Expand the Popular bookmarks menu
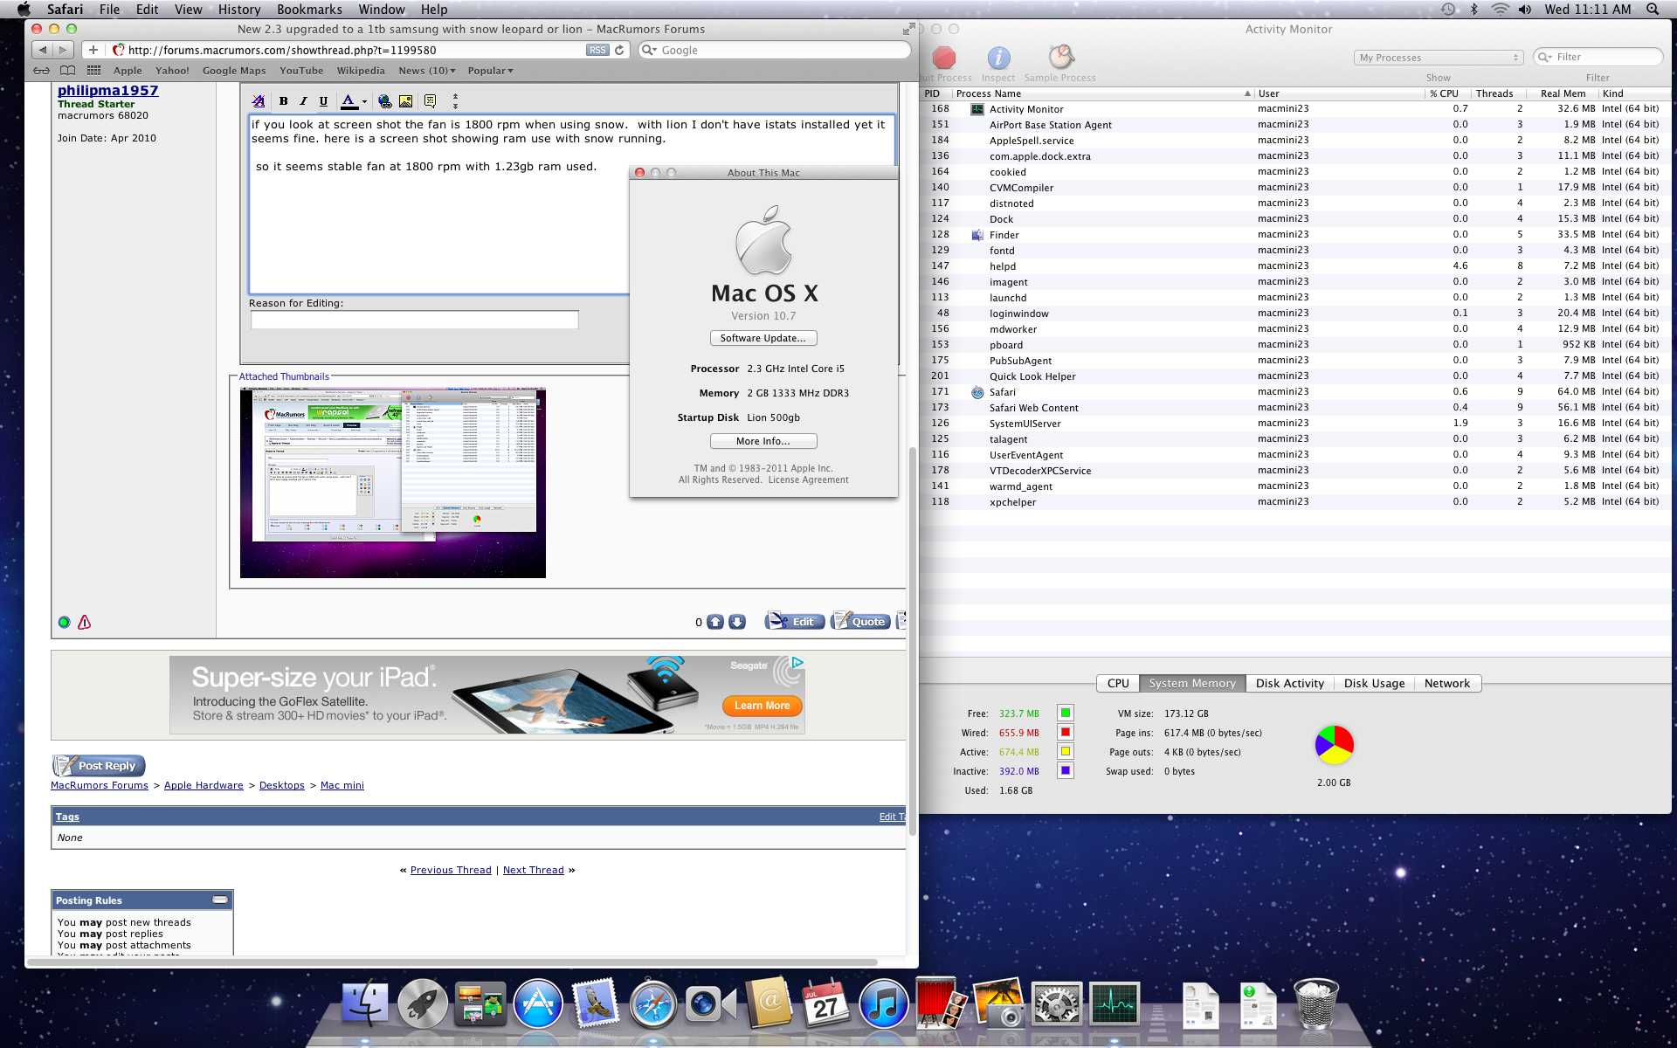The width and height of the screenshot is (1677, 1048). [490, 71]
